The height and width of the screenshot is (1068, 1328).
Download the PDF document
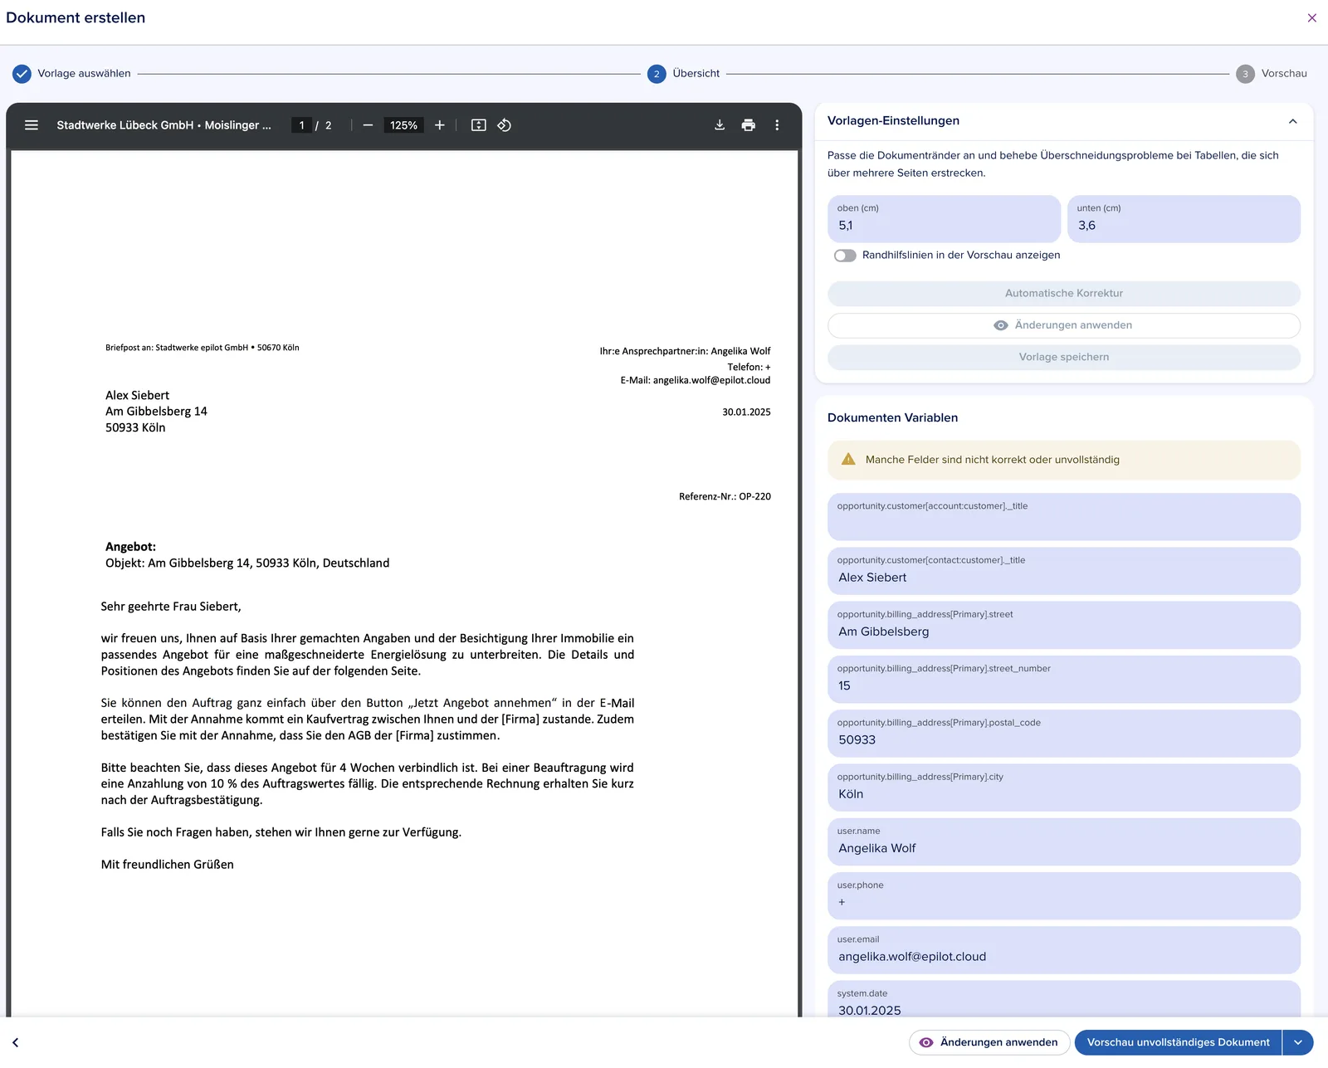tap(720, 125)
